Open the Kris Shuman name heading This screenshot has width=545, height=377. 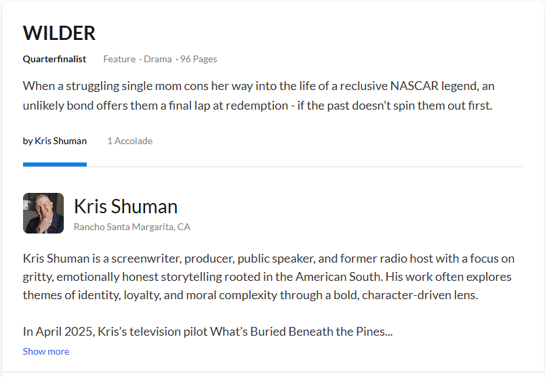(126, 206)
